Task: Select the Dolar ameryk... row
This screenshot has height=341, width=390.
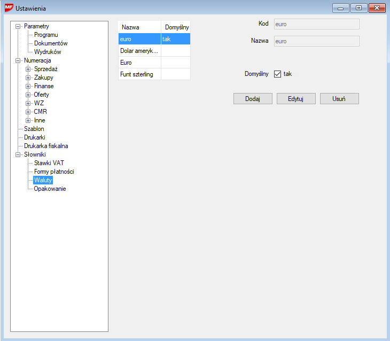Action: 139,51
